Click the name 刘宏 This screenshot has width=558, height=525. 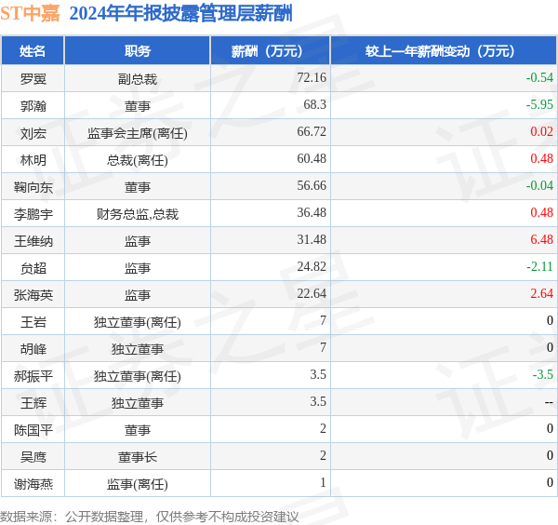[33, 133]
